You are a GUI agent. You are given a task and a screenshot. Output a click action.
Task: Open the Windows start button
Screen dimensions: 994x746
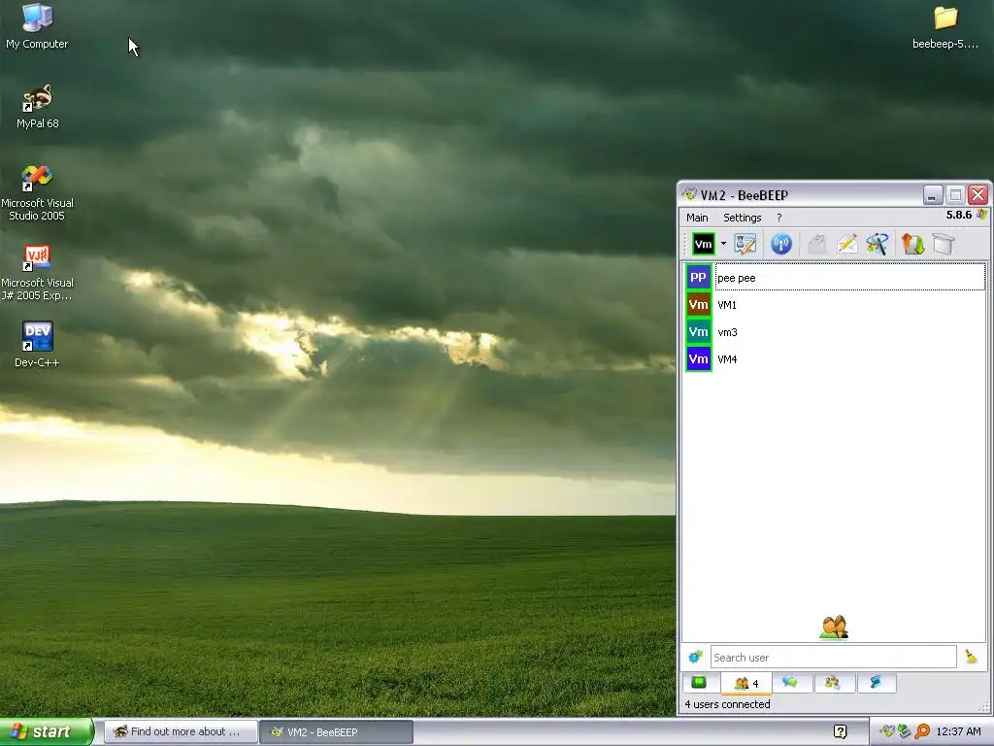(47, 732)
